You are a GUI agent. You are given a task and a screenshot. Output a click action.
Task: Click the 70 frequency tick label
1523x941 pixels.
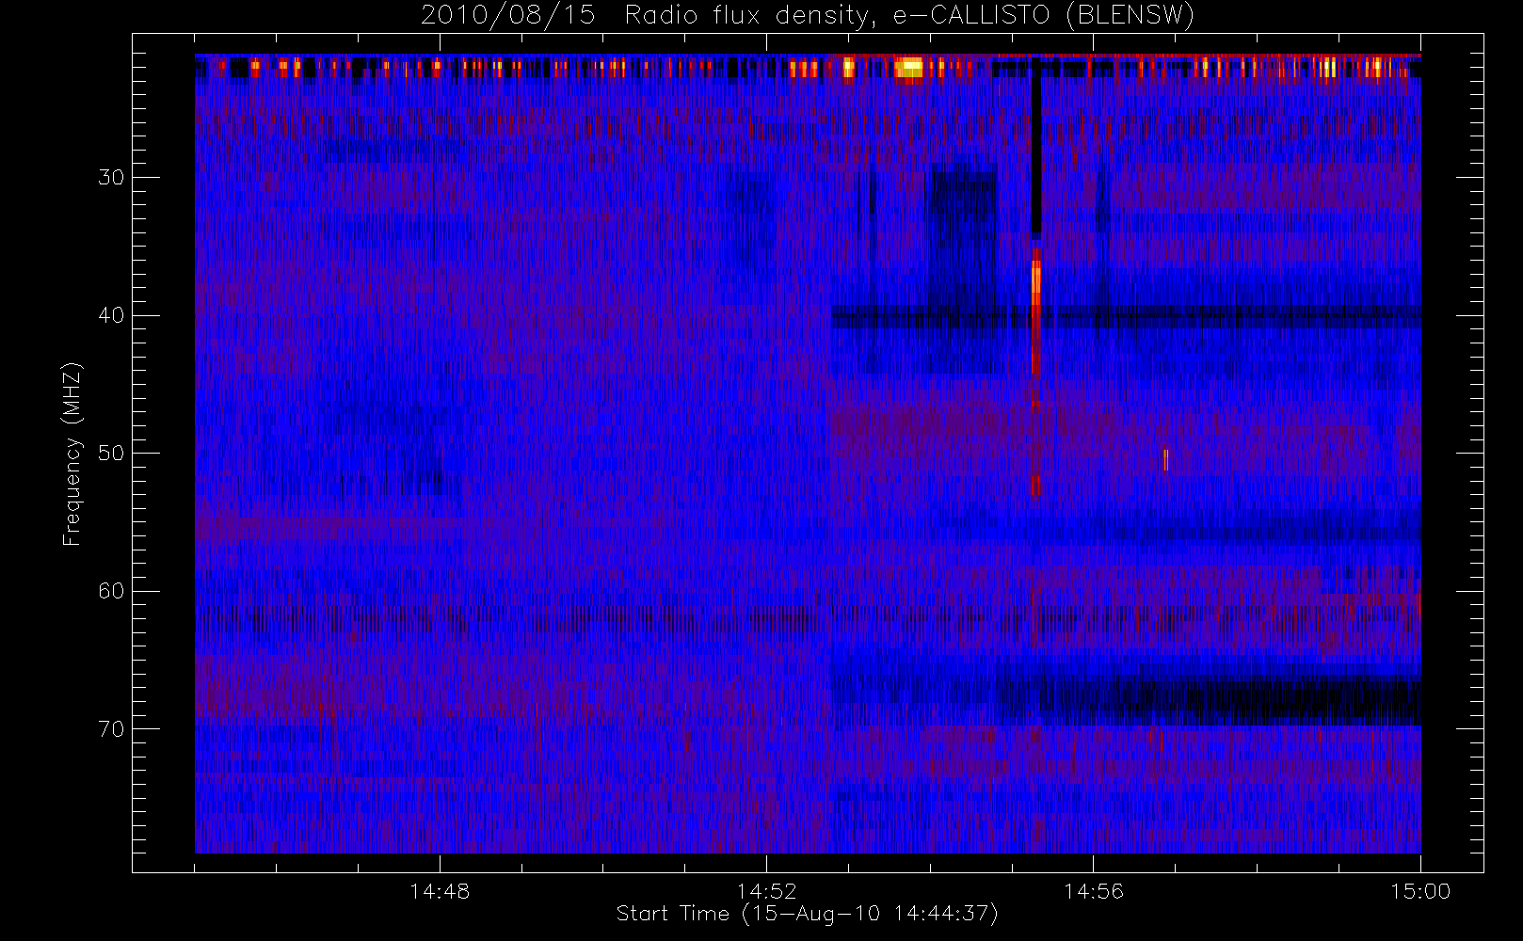click(x=111, y=729)
